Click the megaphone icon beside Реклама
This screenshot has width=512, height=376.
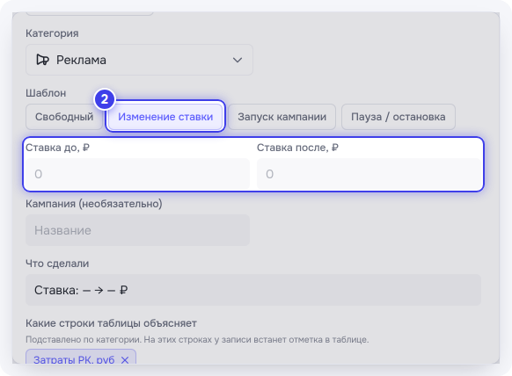pos(43,60)
